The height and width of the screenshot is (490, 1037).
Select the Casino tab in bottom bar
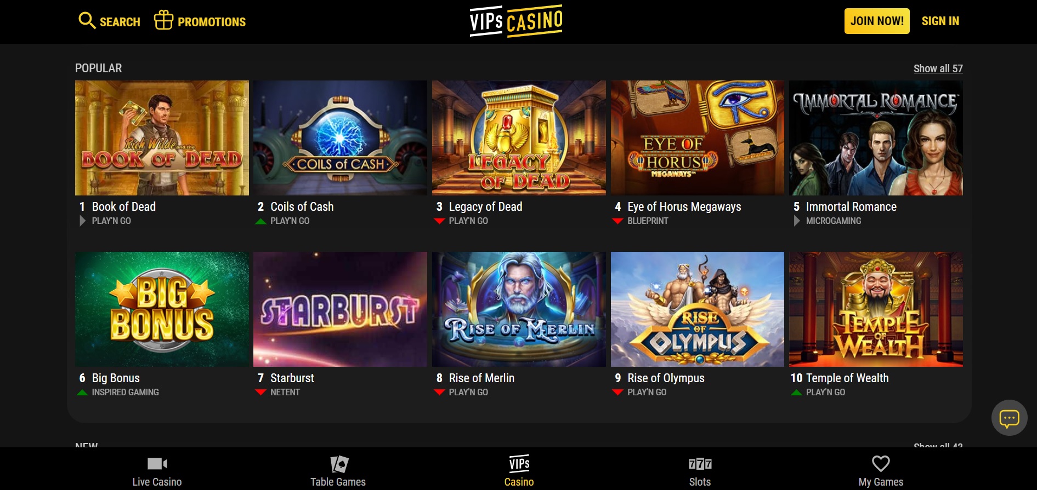point(519,470)
